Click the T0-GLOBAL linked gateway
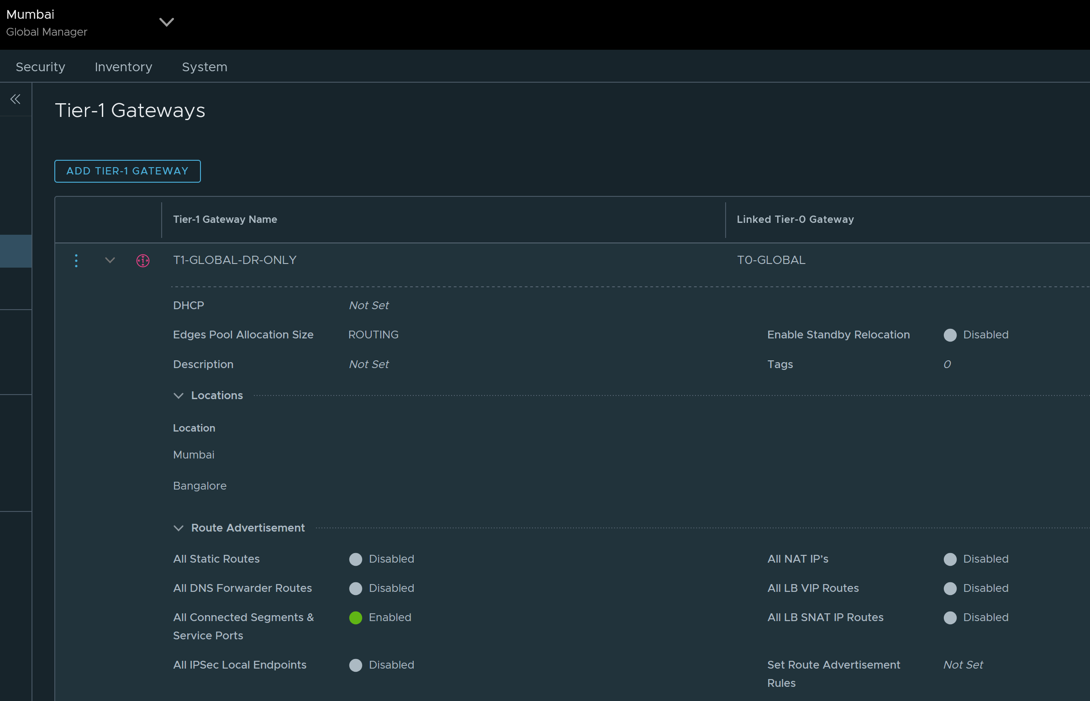This screenshot has width=1090, height=701. (771, 260)
